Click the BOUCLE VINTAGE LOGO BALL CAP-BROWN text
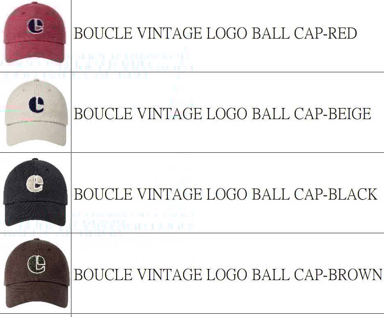384x317 pixels. 228,274
